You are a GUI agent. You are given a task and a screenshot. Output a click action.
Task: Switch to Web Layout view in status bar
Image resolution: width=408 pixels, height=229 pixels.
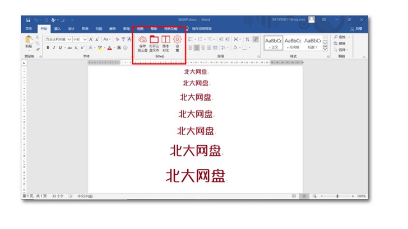tap(314, 196)
